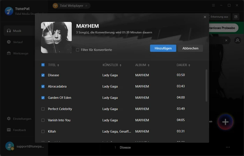
Task: Toggle the select-all checkbox in header
Action: click(x=43, y=65)
